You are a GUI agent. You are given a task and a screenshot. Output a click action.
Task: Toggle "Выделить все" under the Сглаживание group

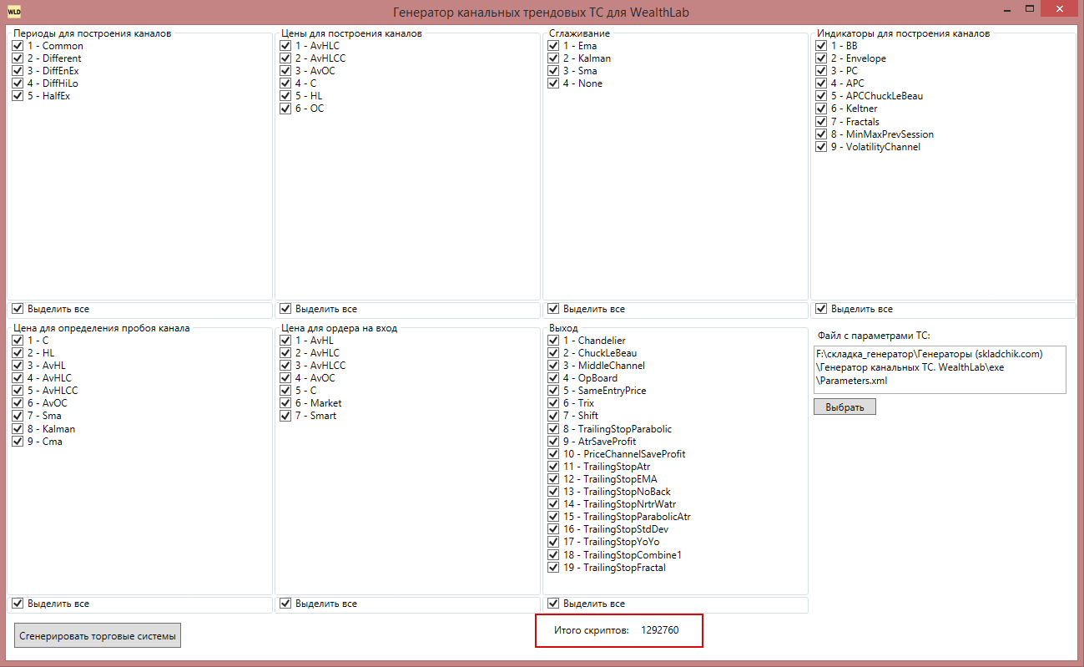coord(553,309)
